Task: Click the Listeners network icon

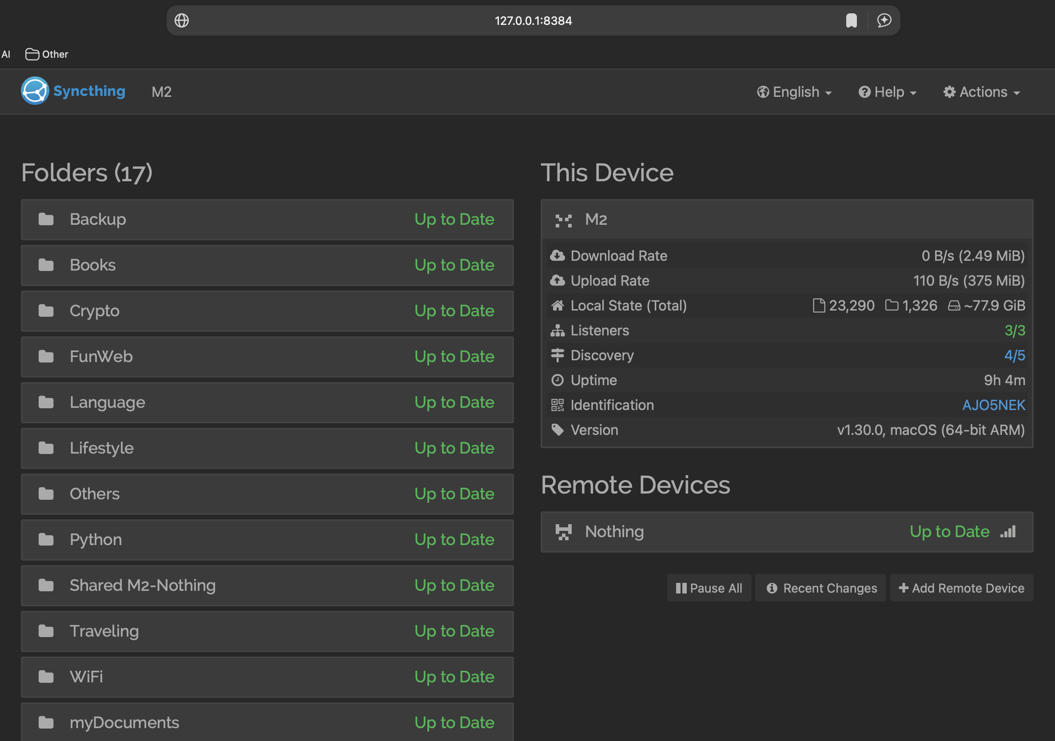Action: click(557, 331)
